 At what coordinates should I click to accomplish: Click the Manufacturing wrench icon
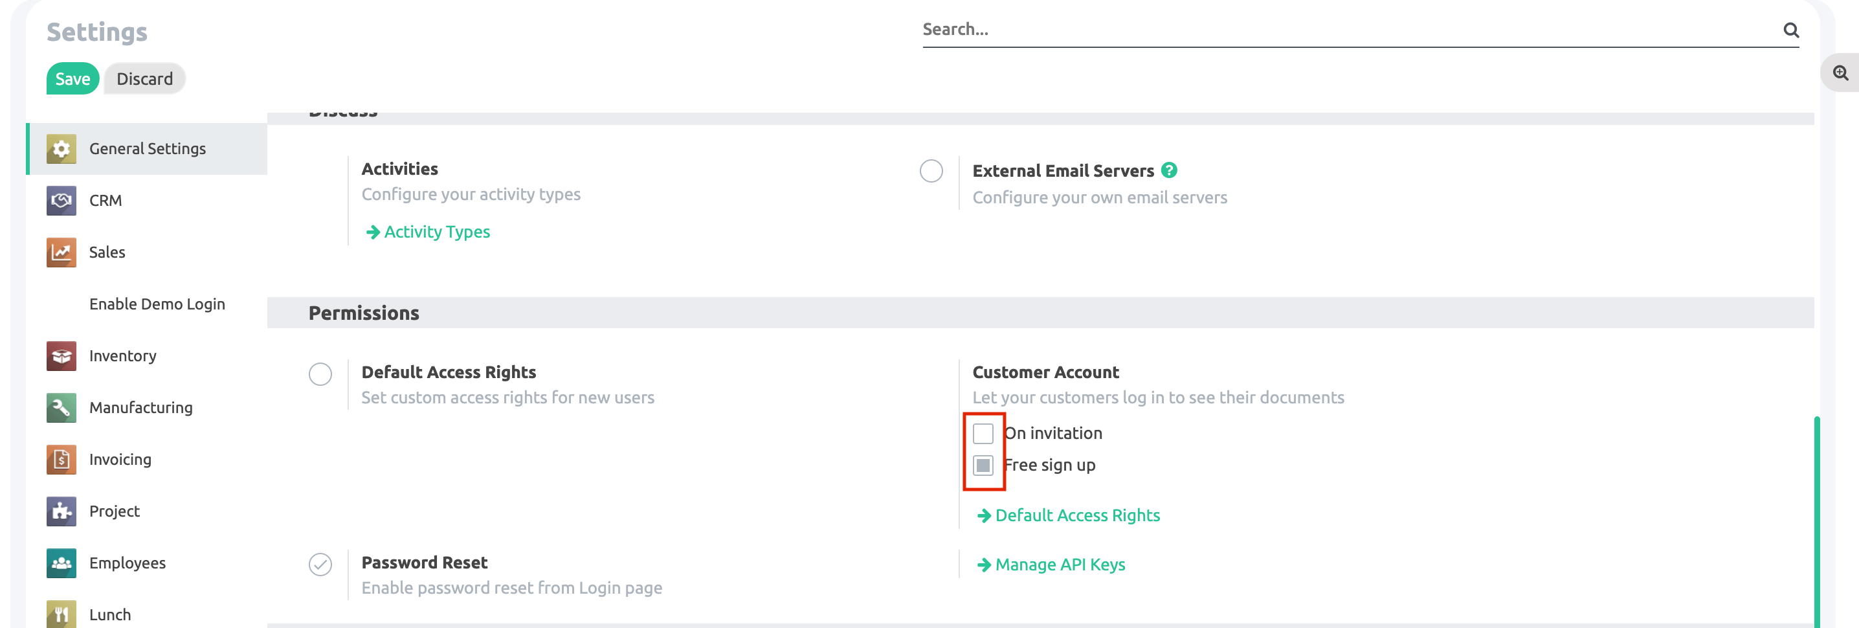click(x=61, y=408)
